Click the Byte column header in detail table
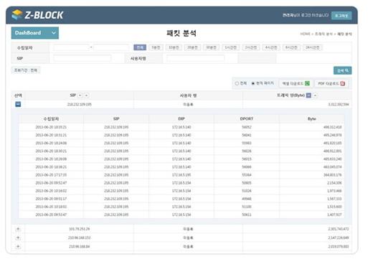The height and width of the screenshot is (264, 368). 312,119
